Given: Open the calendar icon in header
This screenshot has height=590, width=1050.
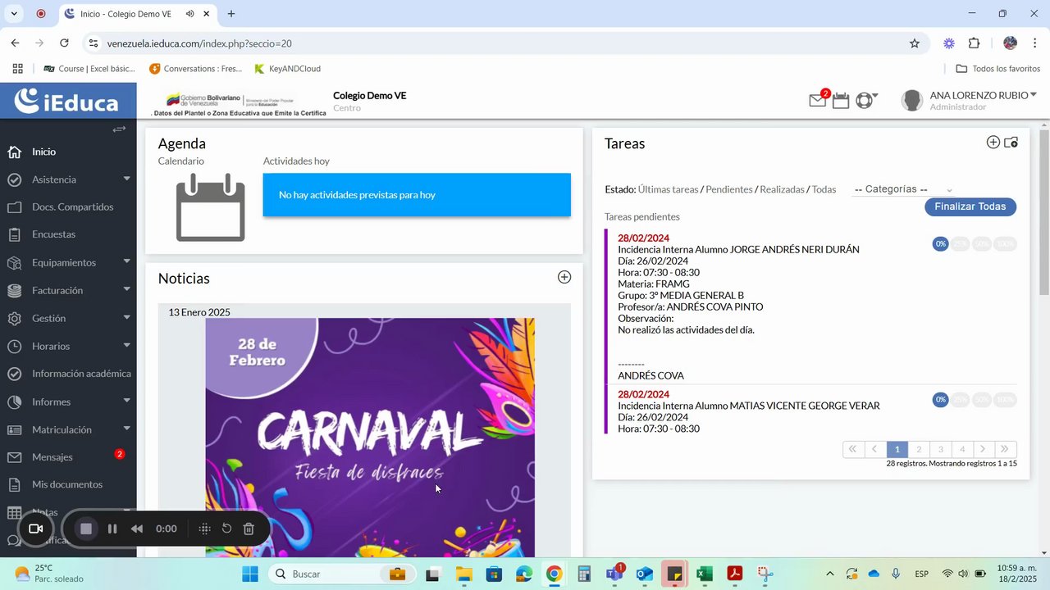Looking at the screenshot, I should [x=841, y=101].
